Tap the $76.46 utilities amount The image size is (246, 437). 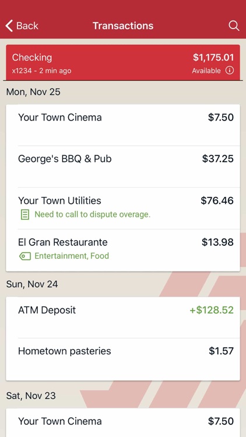coord(217,200)
